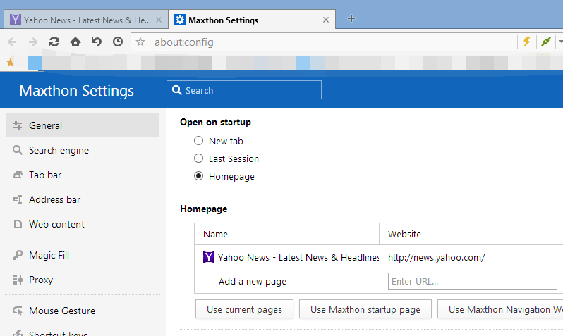
Task: Expand the address bar dropdown arrow
Action: coord(560,42)
